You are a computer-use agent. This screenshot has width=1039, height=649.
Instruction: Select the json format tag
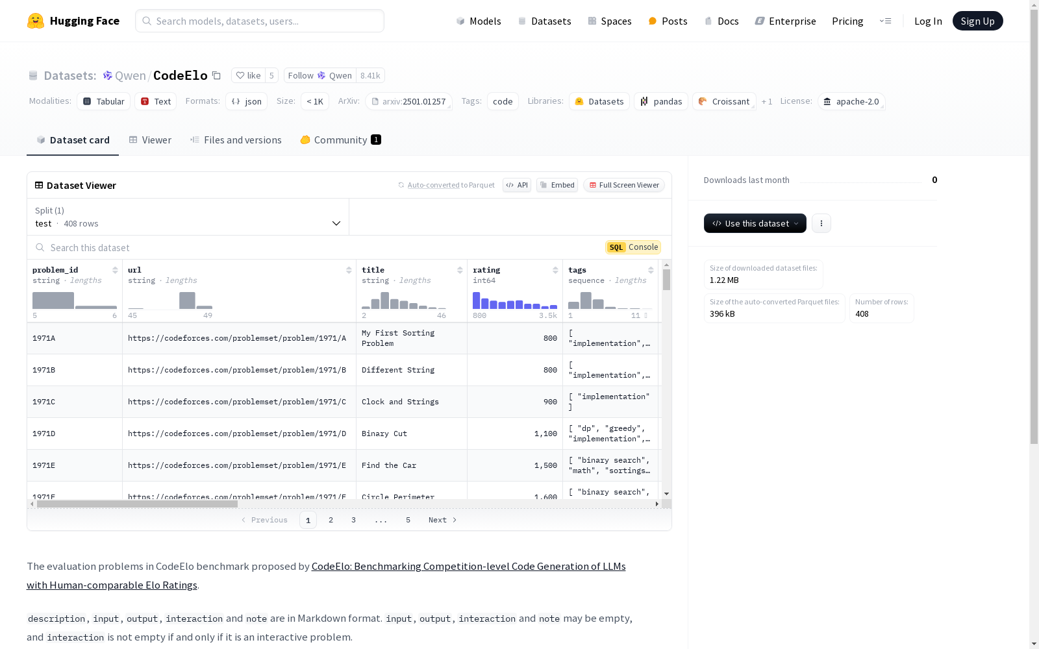247,101
